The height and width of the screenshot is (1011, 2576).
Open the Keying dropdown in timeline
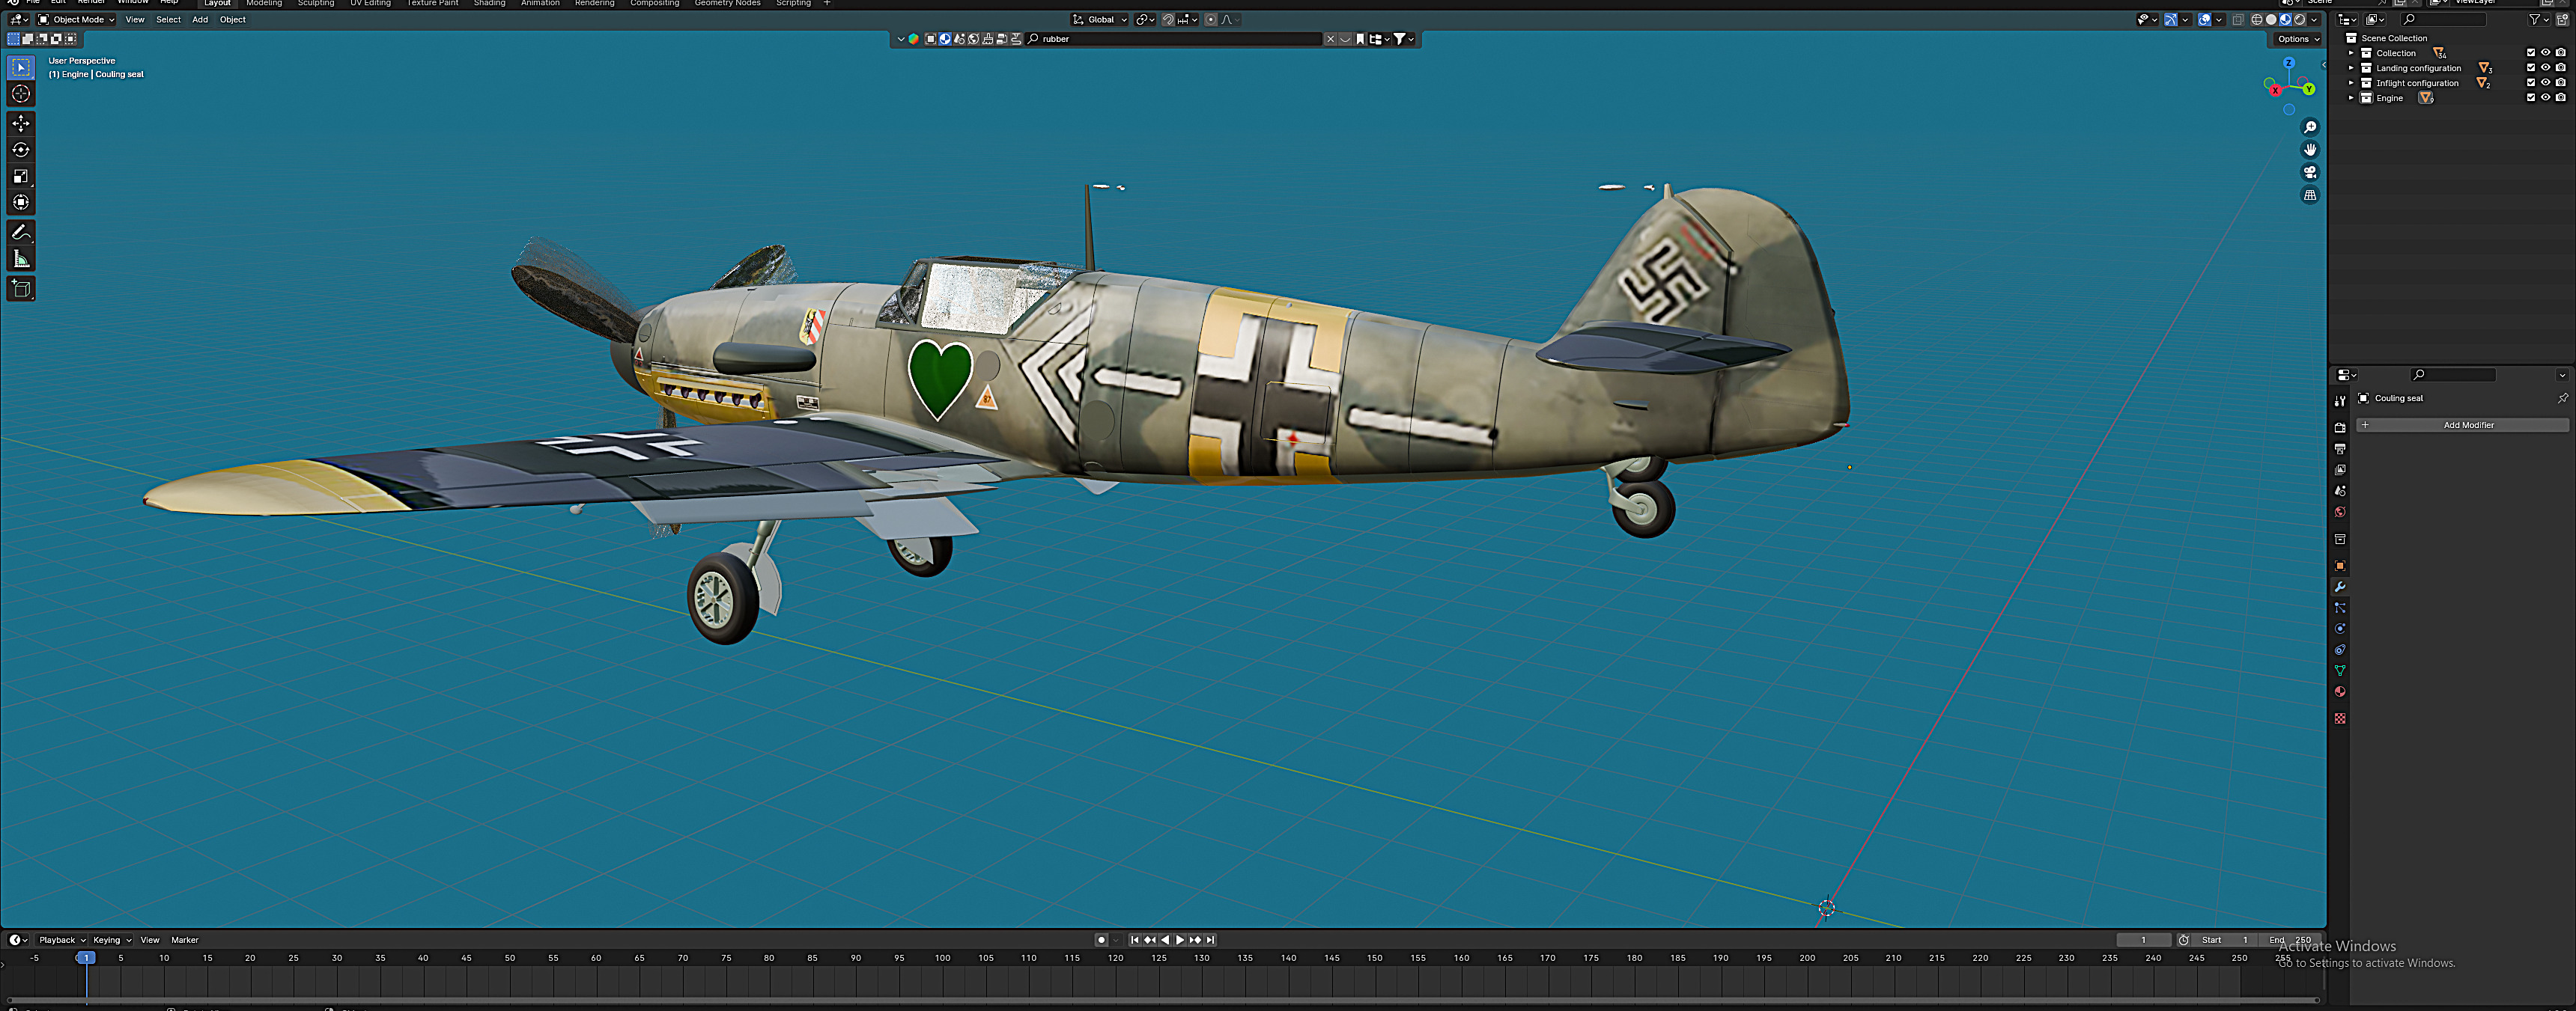112,940
